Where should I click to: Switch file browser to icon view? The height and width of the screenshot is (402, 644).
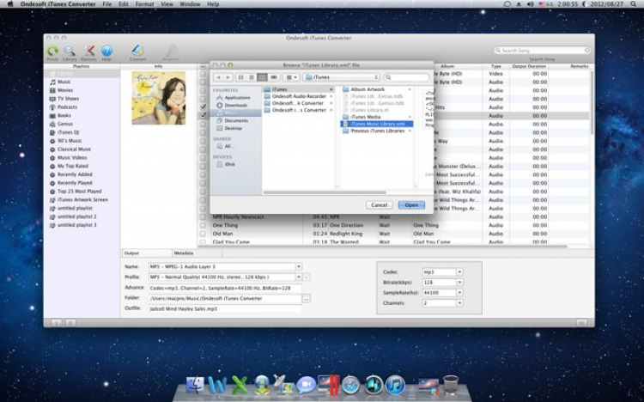point(241,77)
